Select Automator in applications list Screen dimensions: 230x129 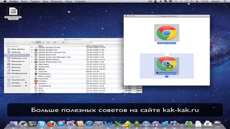(77, 67)
